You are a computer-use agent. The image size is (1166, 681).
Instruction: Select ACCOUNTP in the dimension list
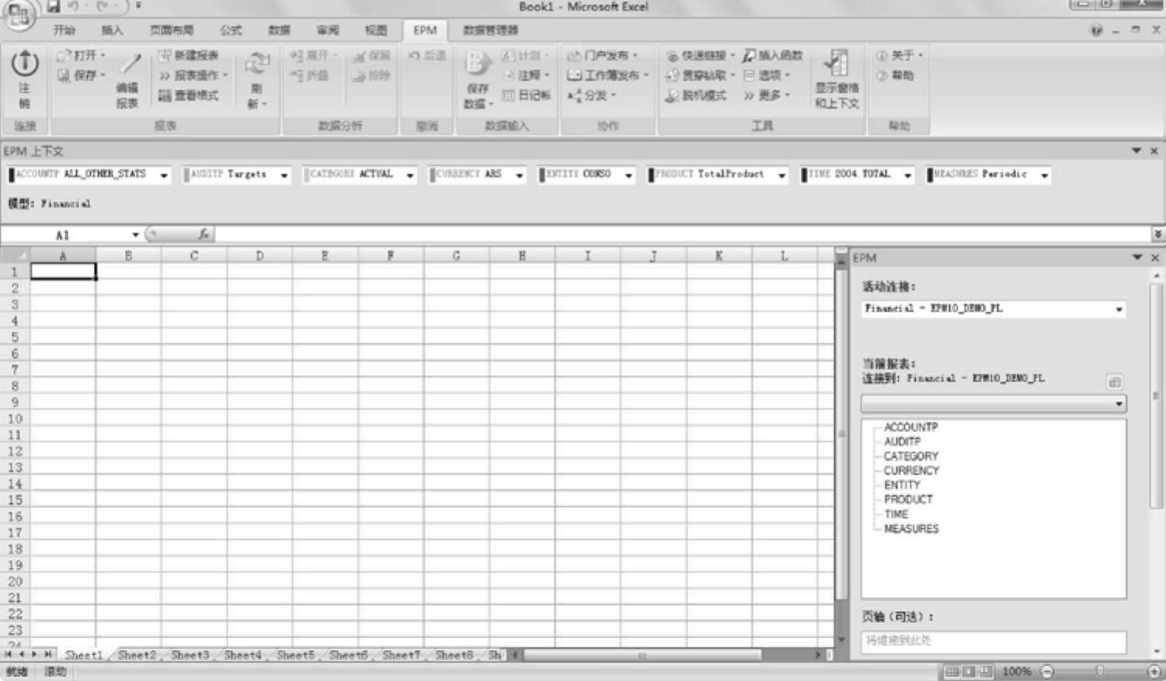[x=911, y=427]
